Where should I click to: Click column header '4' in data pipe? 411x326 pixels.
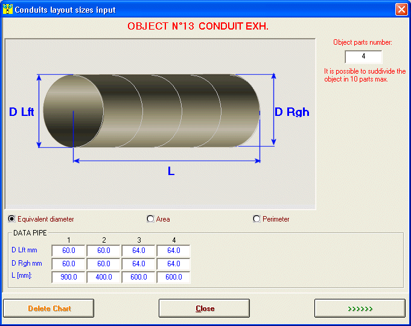pos(174,240)
